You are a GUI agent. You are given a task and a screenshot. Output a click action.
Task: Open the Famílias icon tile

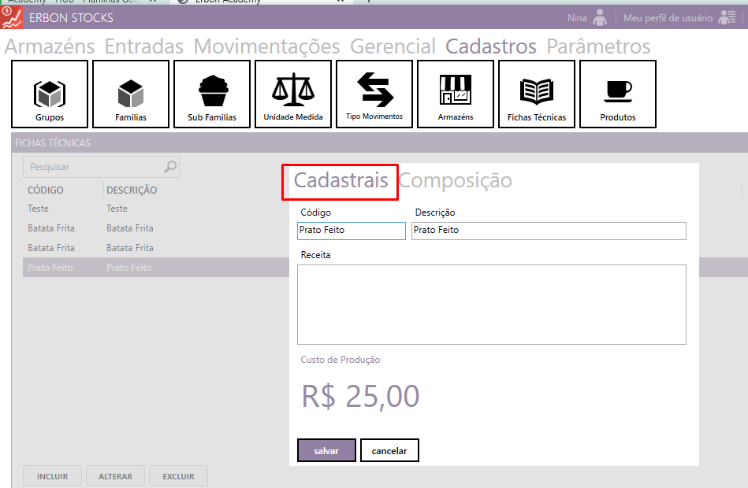click(x=131, y=94)
